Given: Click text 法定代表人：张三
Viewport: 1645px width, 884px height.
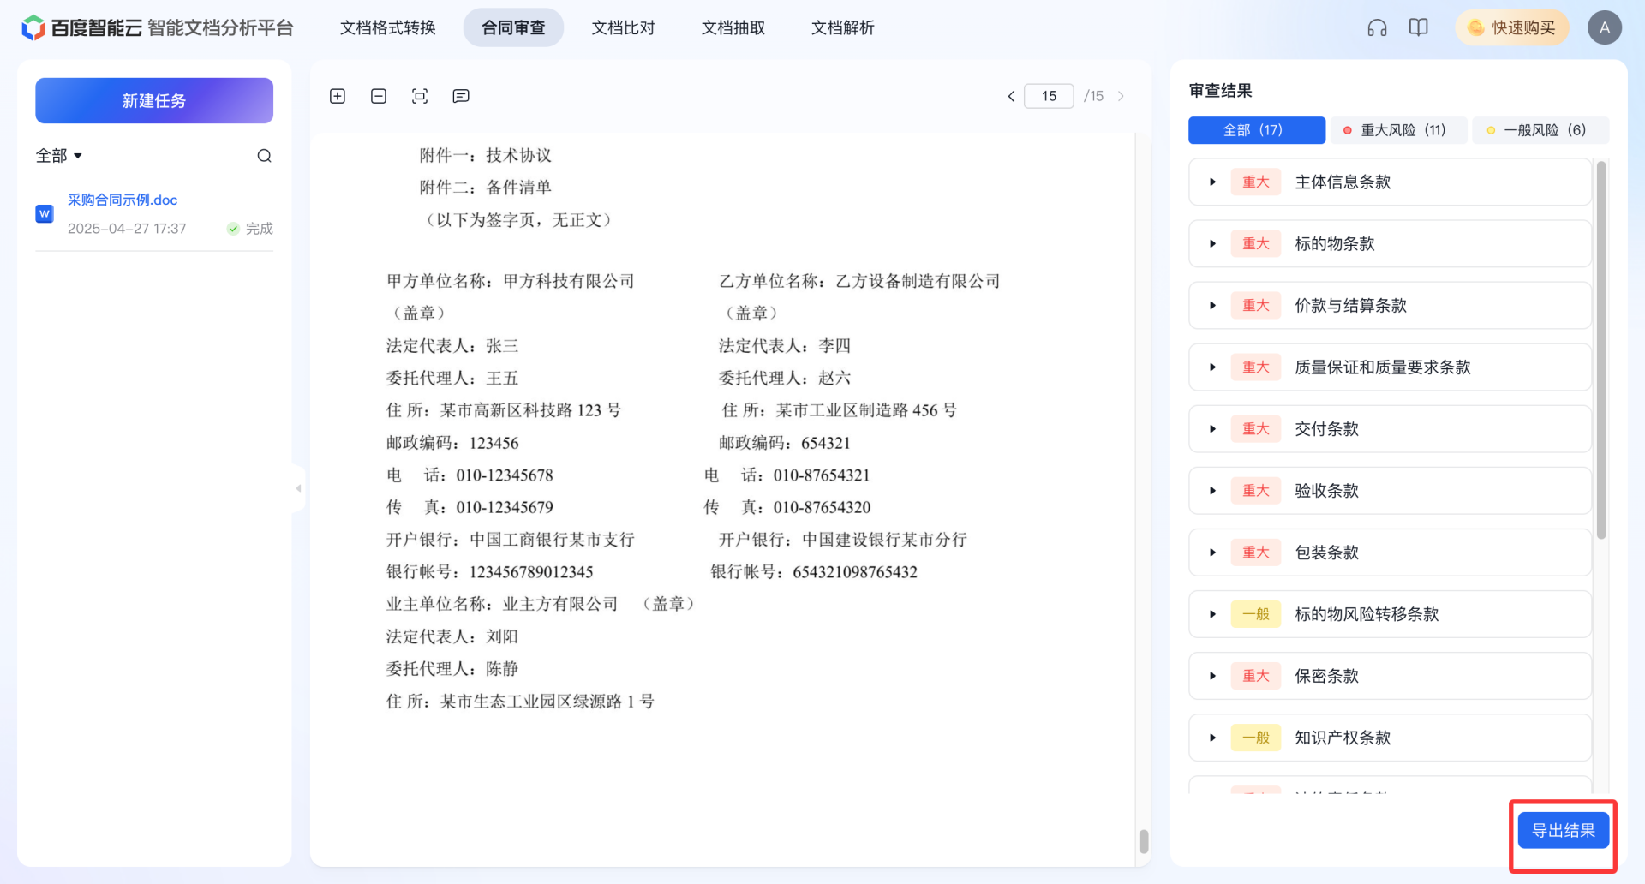Looking at the screenshot, I should pyautogui.click(x=452, y=345).
